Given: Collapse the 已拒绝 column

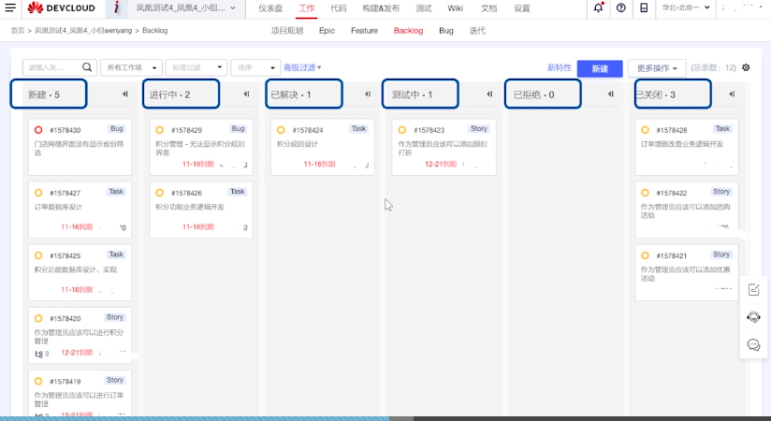Looking at the screenshot, I should point(610,94).
